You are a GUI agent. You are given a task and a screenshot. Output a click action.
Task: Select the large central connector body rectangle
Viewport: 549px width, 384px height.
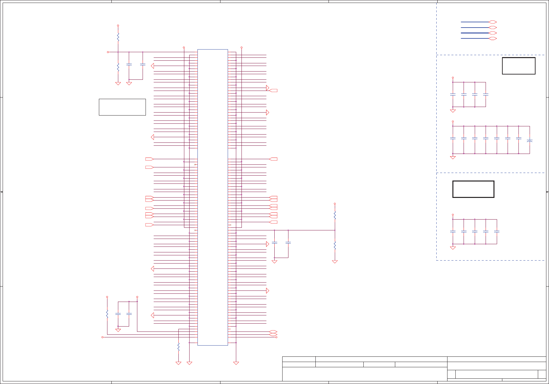[x=213, y=197]
